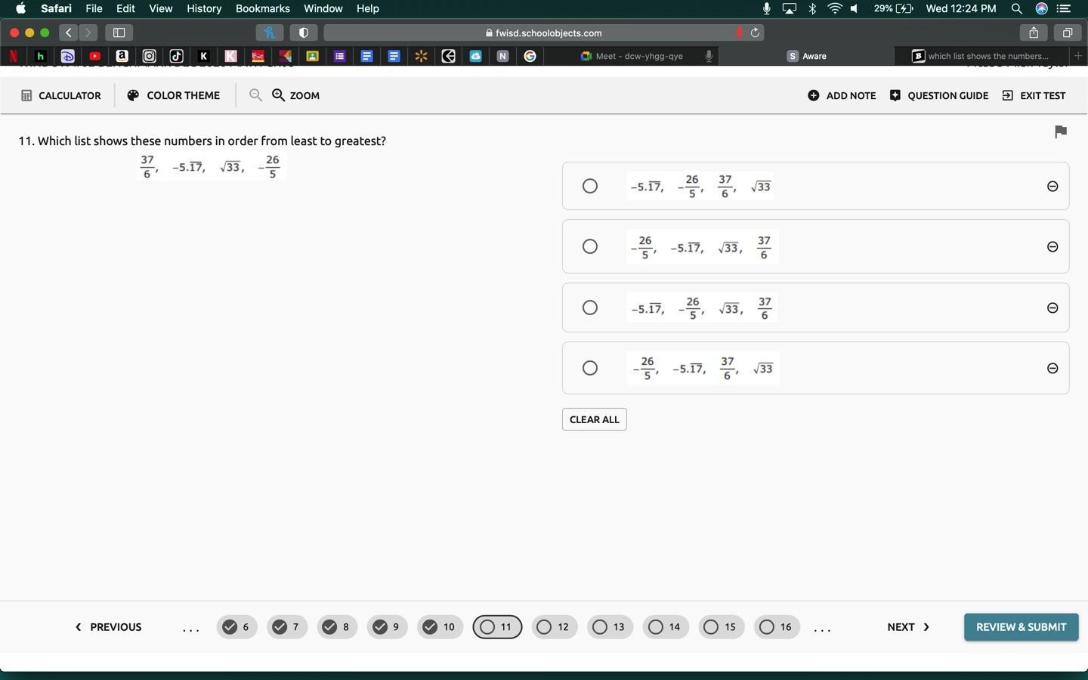Go to question 12
This screenshot has width=1088, height=680.
point(554,627)
